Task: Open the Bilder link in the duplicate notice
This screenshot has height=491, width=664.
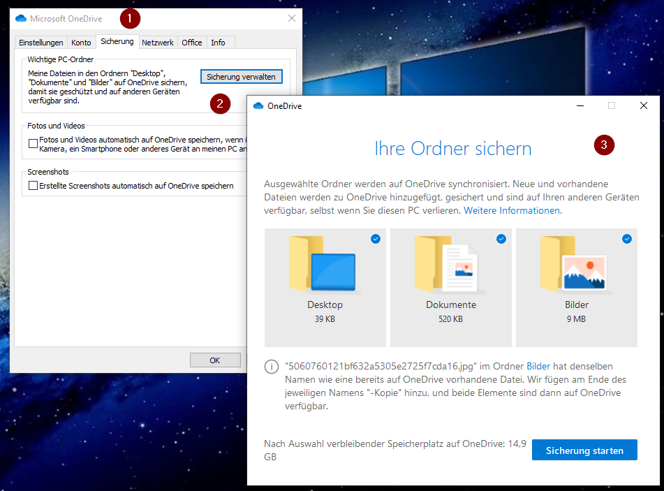Action: (538, 367)
